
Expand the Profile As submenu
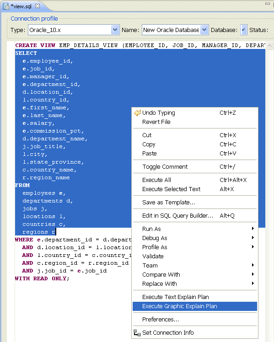click(x=253, y=247)
